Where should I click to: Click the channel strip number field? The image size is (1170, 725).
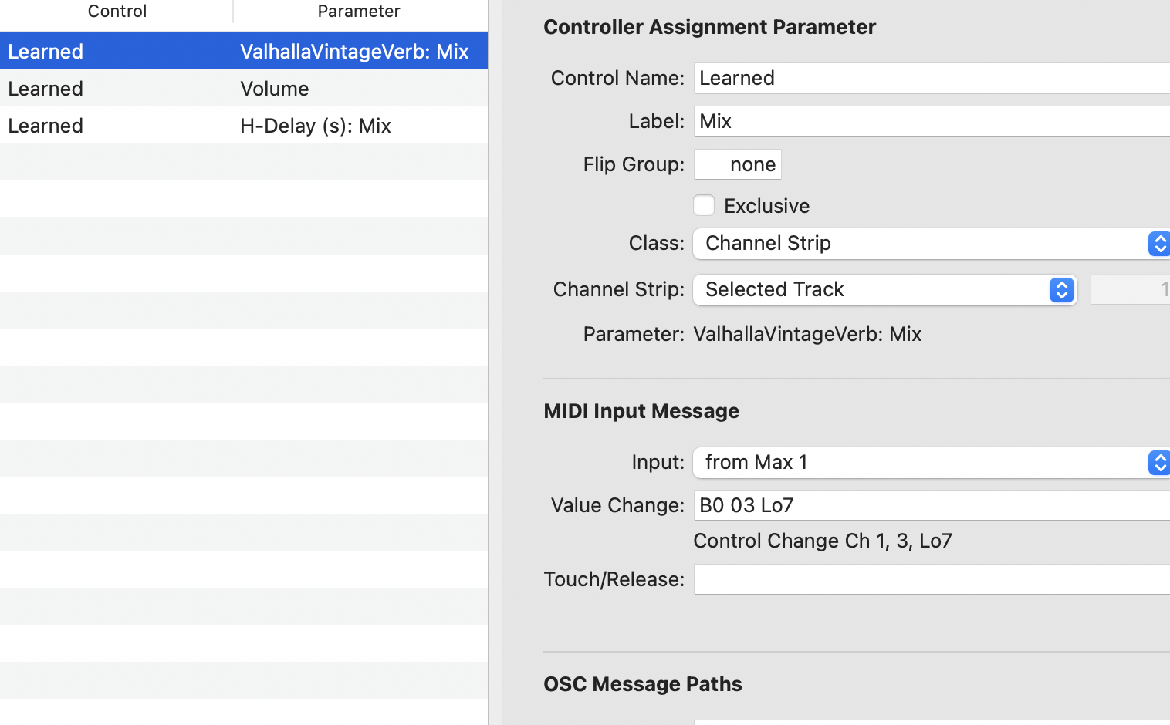click(x=1130, y=290)
